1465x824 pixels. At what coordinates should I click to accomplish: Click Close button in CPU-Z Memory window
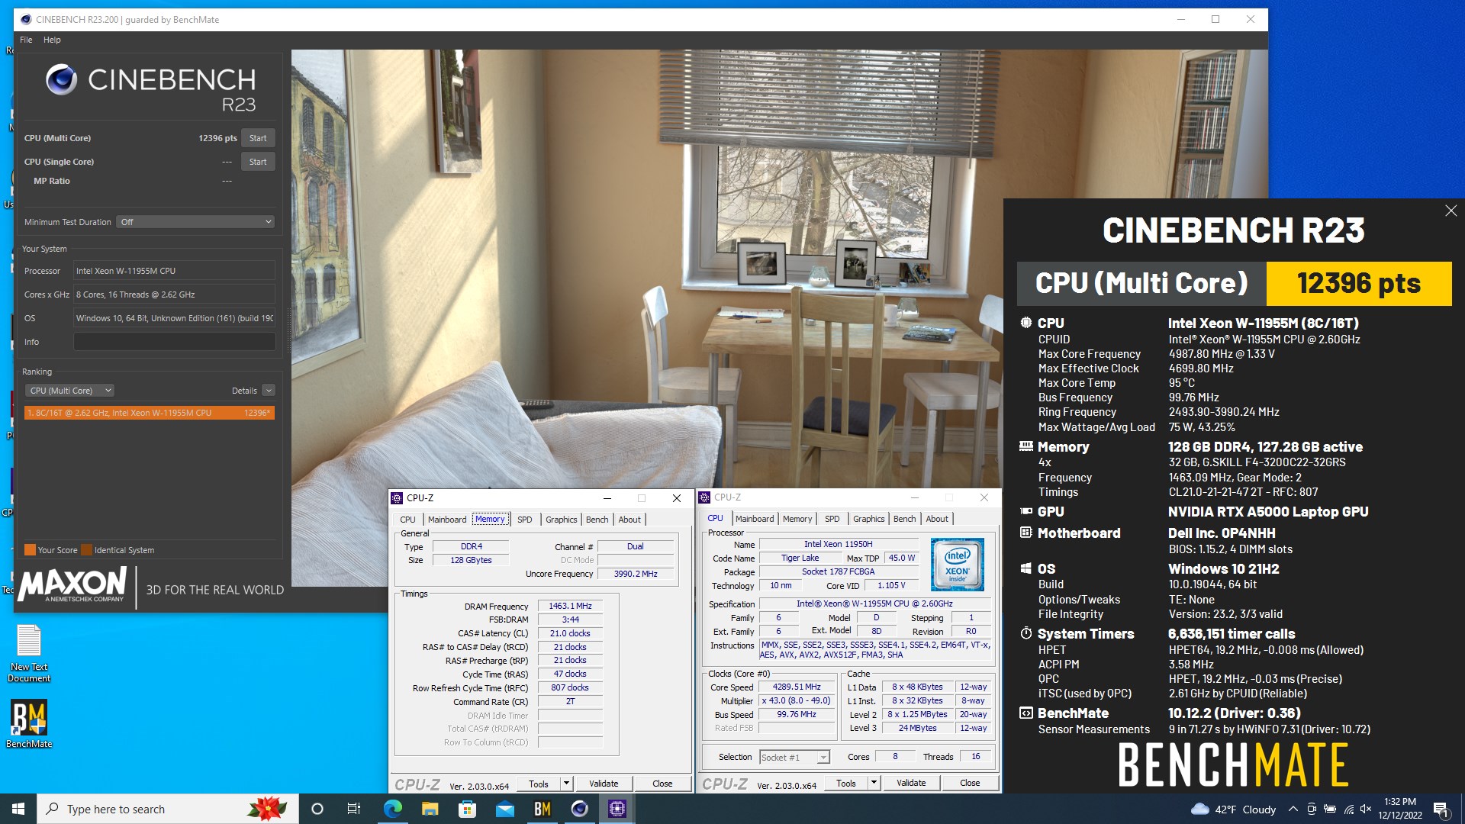tap(662, 784)
